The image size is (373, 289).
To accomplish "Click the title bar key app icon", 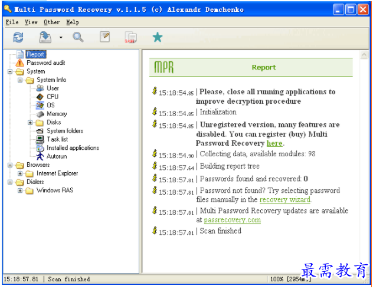I will coord(8,9).
